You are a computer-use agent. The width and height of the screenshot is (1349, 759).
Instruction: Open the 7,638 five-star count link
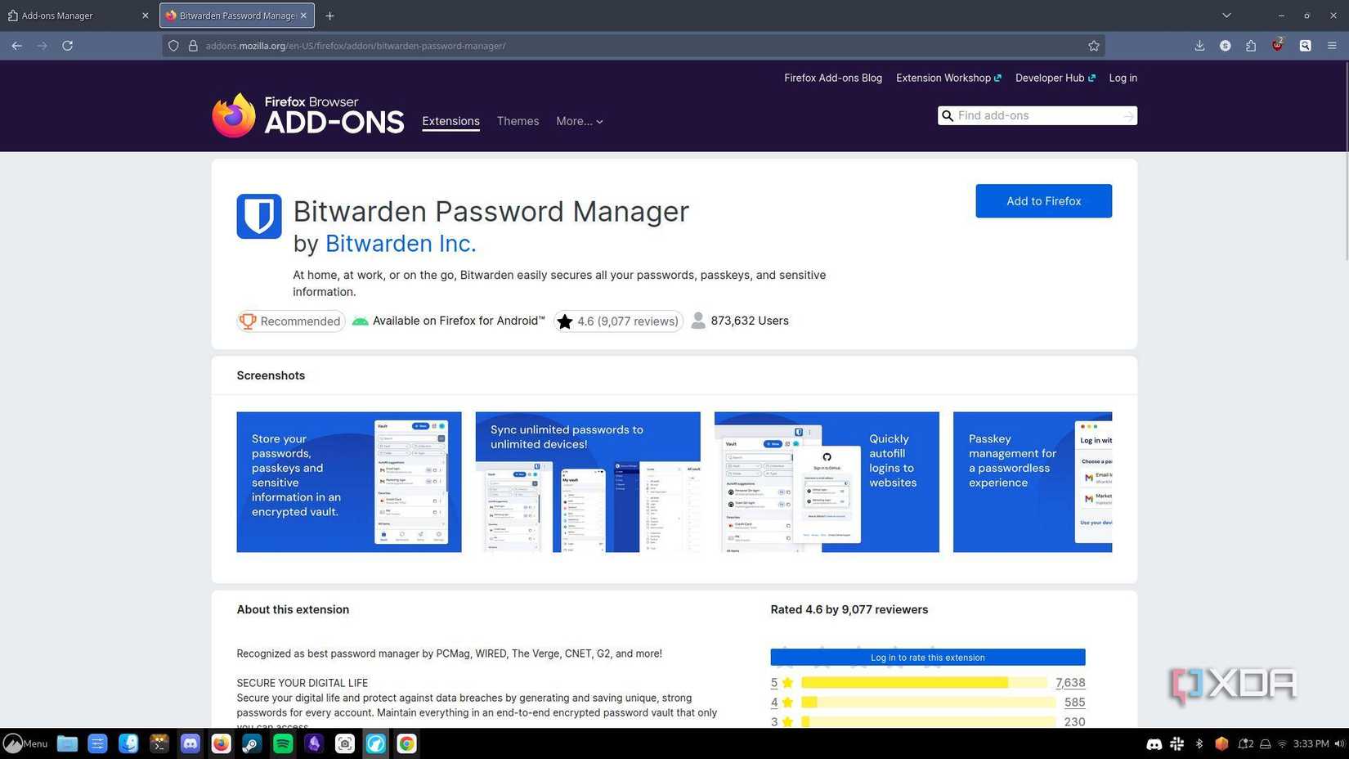tap(1070, 683)
